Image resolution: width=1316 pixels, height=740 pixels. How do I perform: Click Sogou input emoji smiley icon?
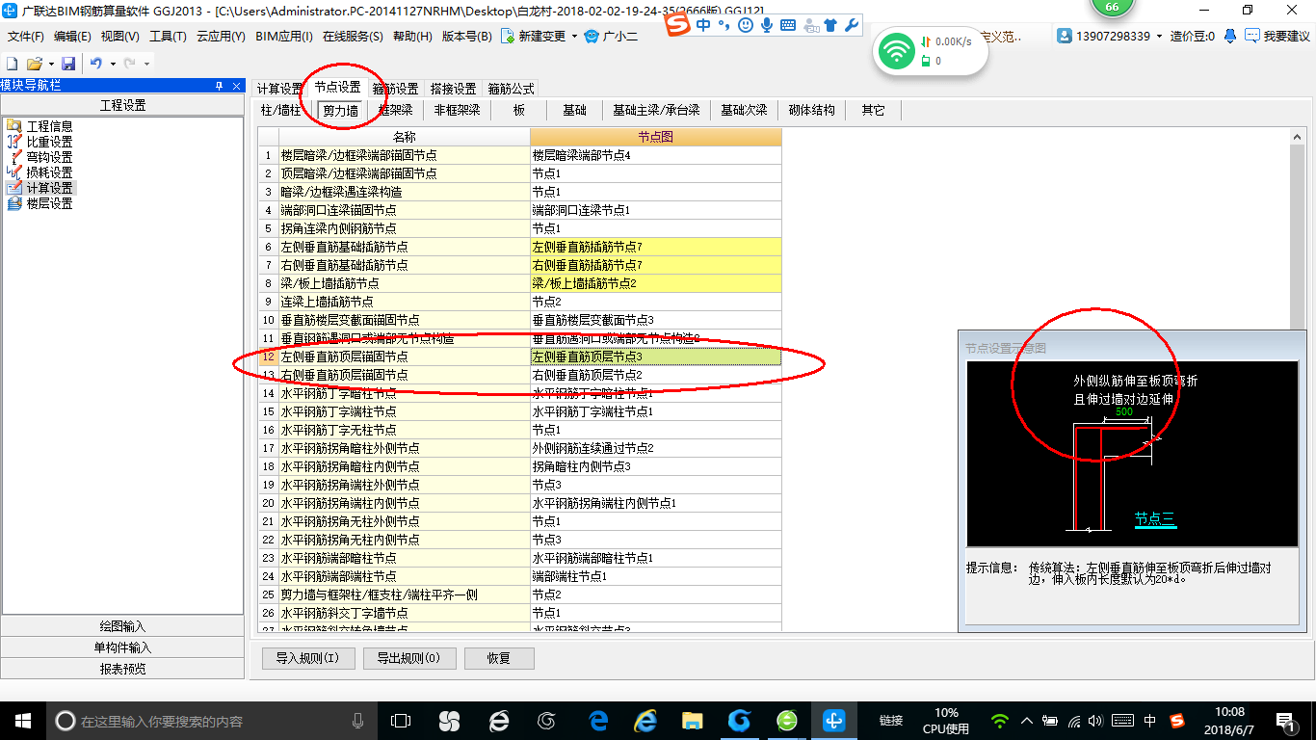coord(746,25)
